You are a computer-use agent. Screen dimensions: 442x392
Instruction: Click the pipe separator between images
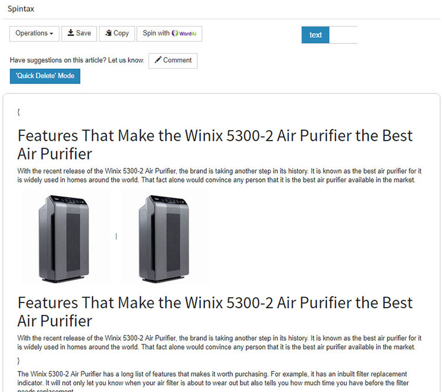[116, 236]
